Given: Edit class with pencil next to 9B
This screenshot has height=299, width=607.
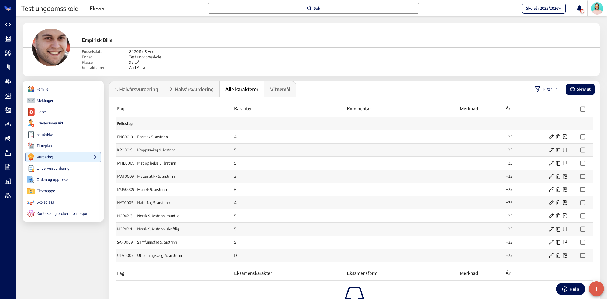Looking at the screenshot, I should (137, 62).
